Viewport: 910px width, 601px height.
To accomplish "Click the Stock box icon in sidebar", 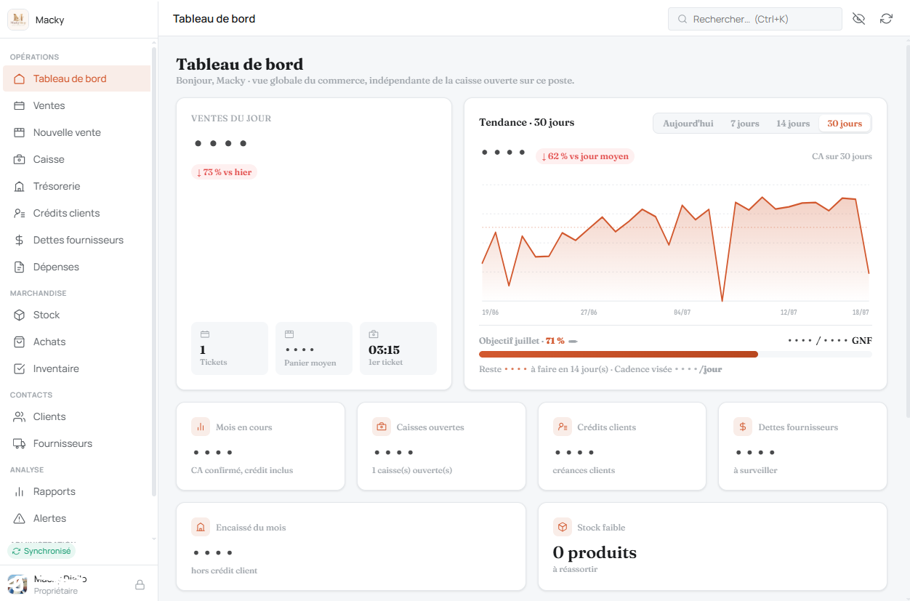I will (x=20, y=315).
